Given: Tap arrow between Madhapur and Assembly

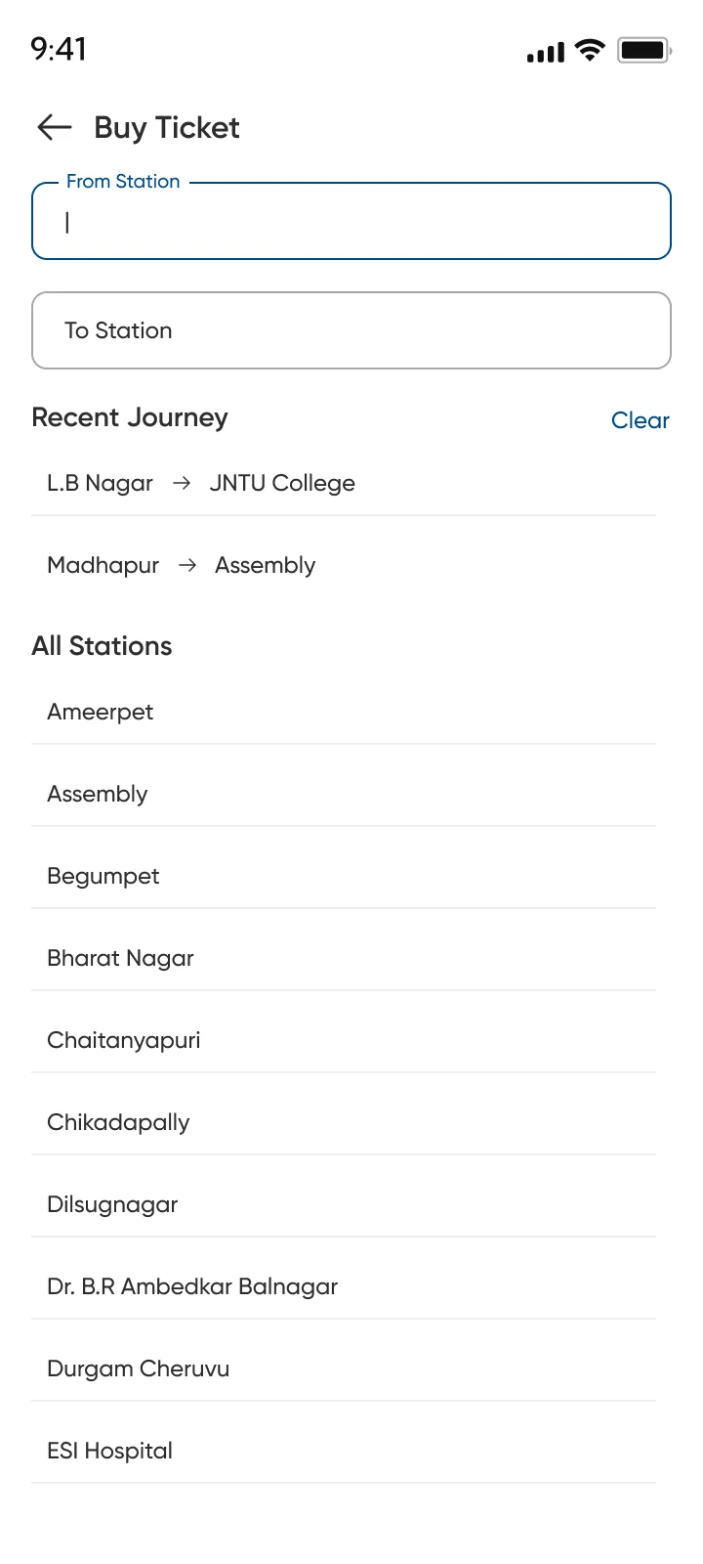Looking at the screenshot, I should click(187, 565).
